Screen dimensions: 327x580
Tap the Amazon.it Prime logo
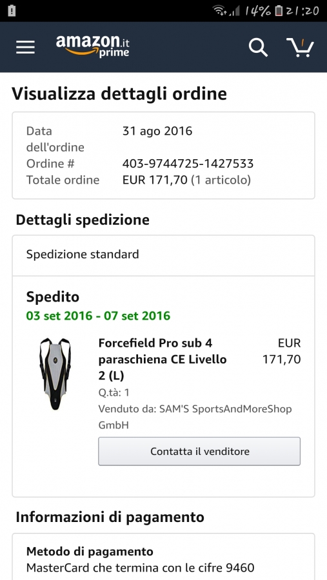(x=93, y=46)
